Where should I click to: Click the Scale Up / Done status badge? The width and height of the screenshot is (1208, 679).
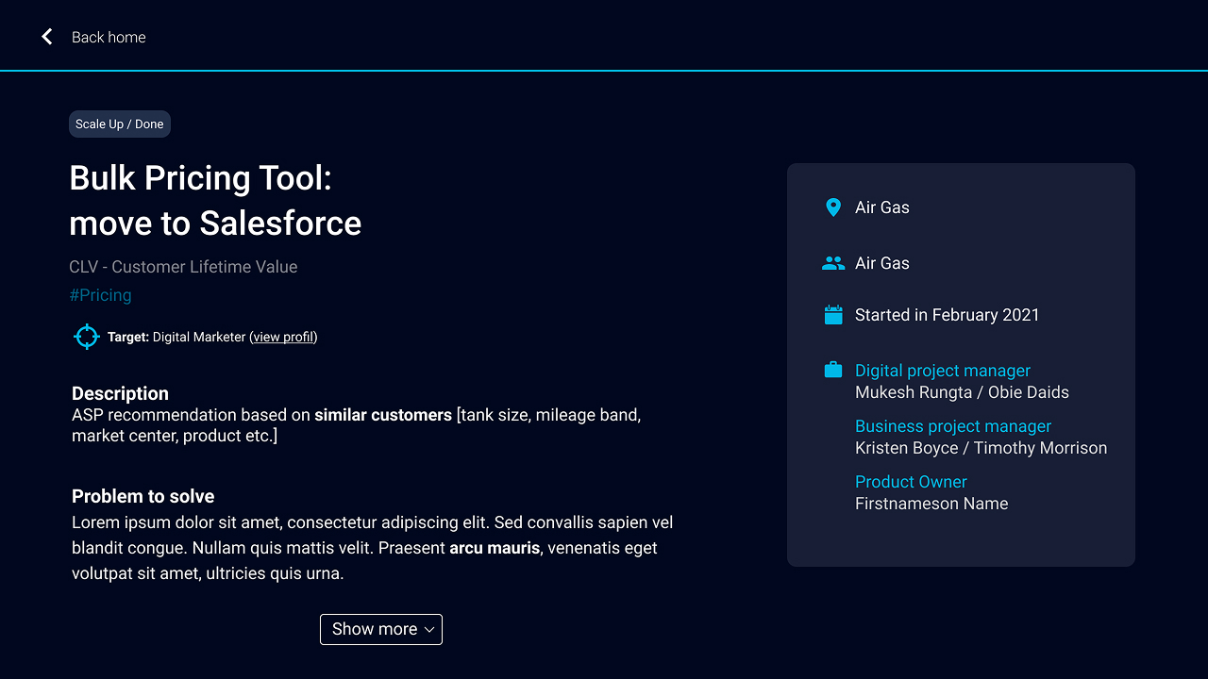click(120, 124)
